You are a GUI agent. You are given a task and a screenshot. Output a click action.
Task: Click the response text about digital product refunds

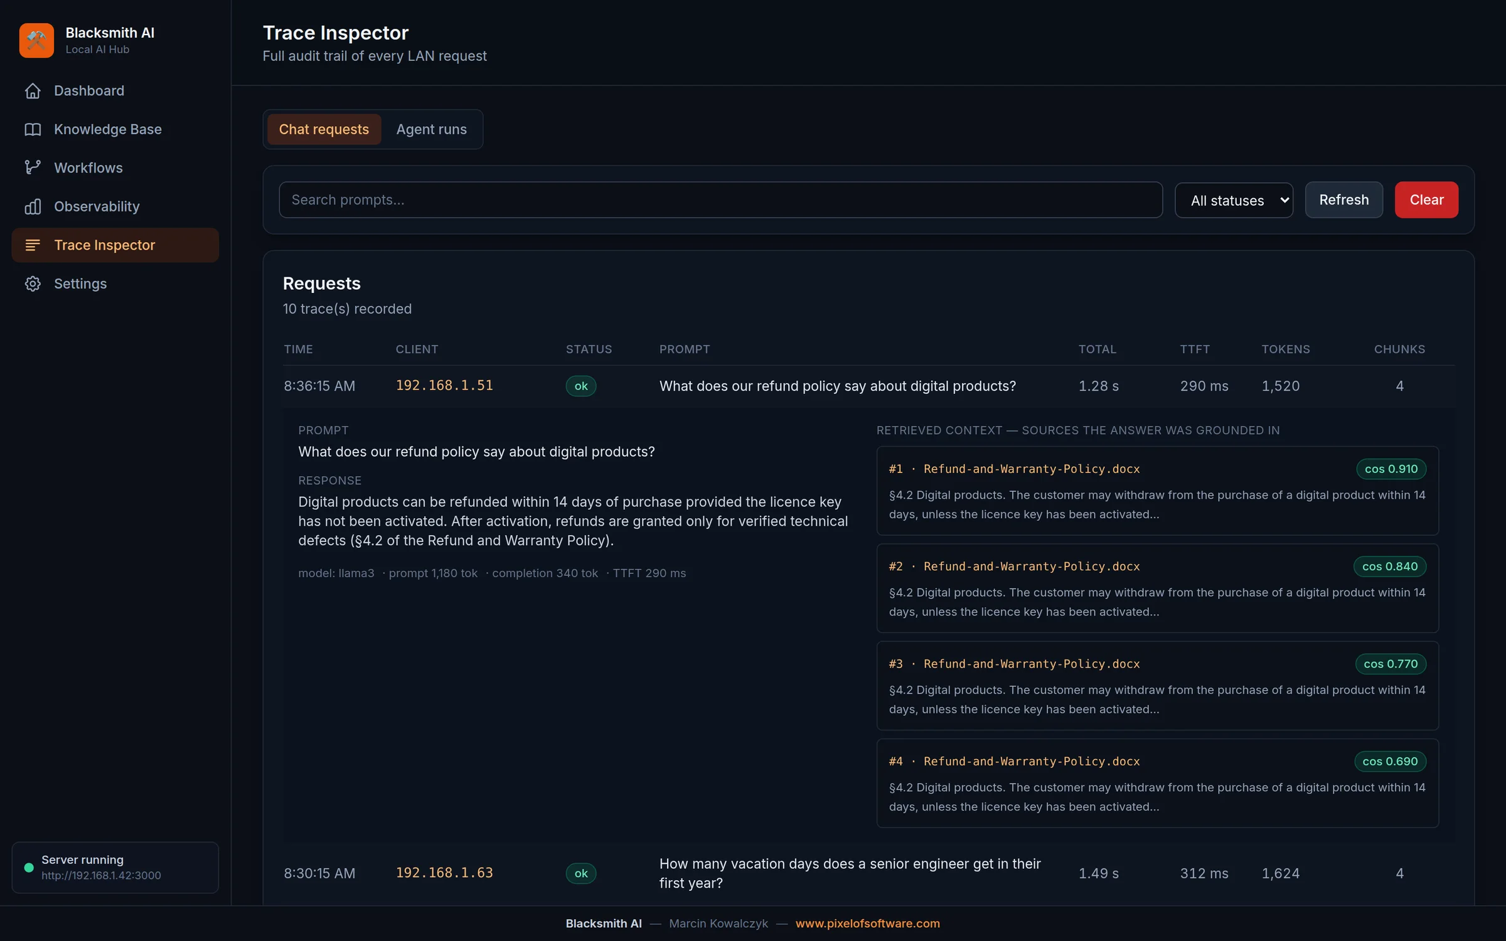point(573,521)
